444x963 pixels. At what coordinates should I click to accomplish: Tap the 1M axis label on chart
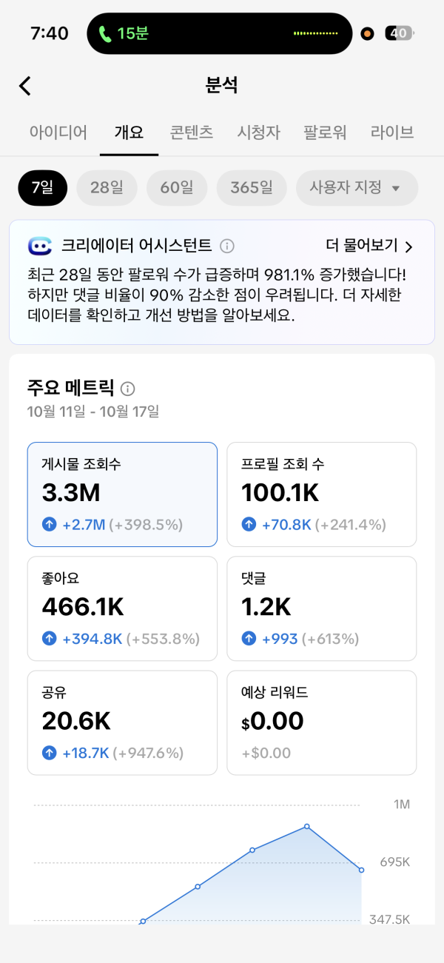pos(401,805)
